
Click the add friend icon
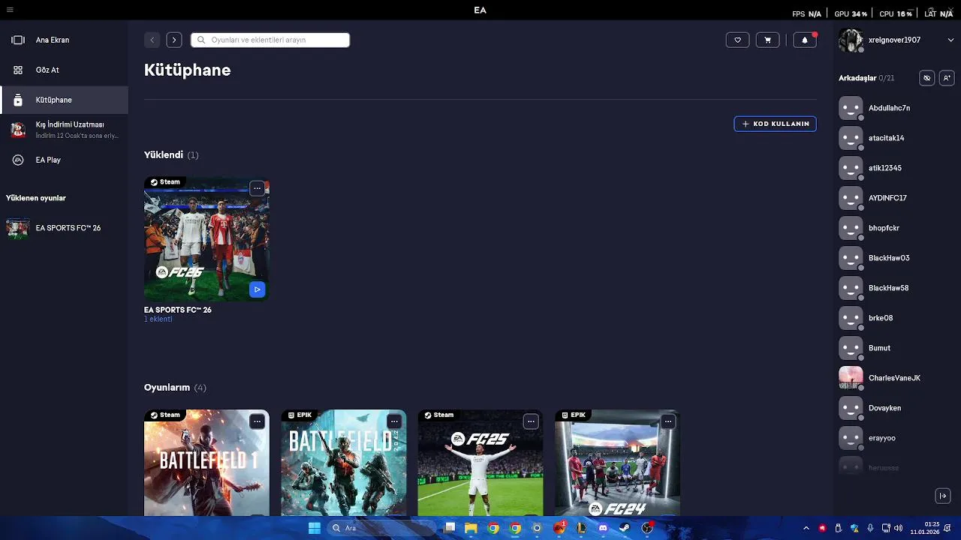tap(947, 78)
